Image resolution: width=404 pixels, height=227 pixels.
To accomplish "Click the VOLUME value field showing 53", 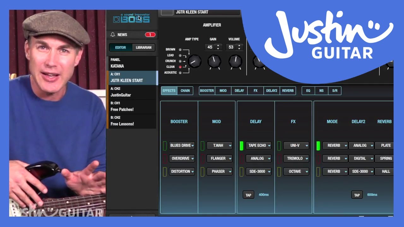I will coord(231,47).
